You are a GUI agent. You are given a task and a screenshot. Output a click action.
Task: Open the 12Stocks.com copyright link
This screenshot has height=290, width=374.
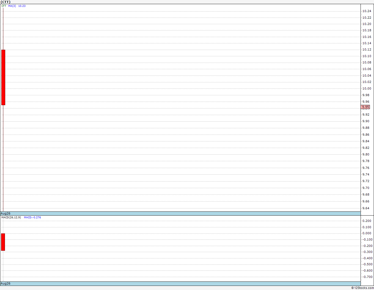click(x=362, y=288)
